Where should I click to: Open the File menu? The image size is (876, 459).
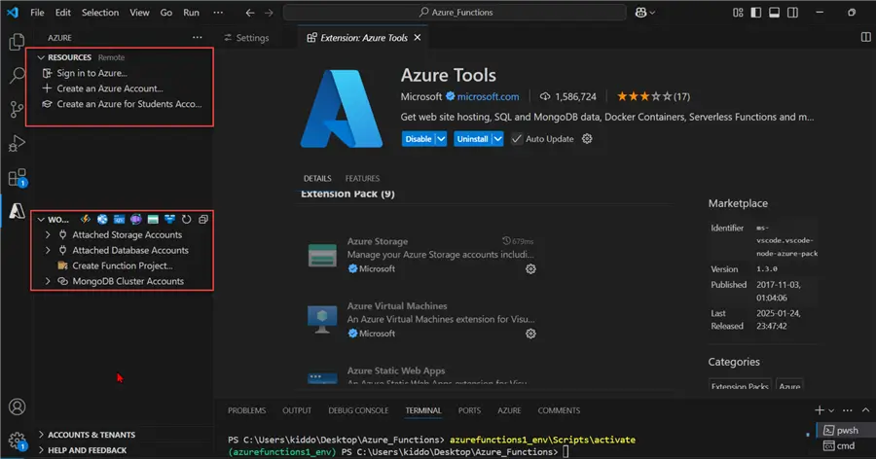point(37,13)
